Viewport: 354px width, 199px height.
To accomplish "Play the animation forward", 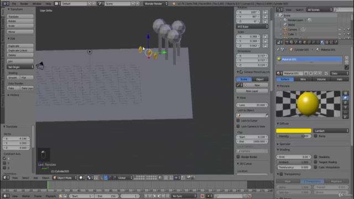I will (x=159, y=196).
